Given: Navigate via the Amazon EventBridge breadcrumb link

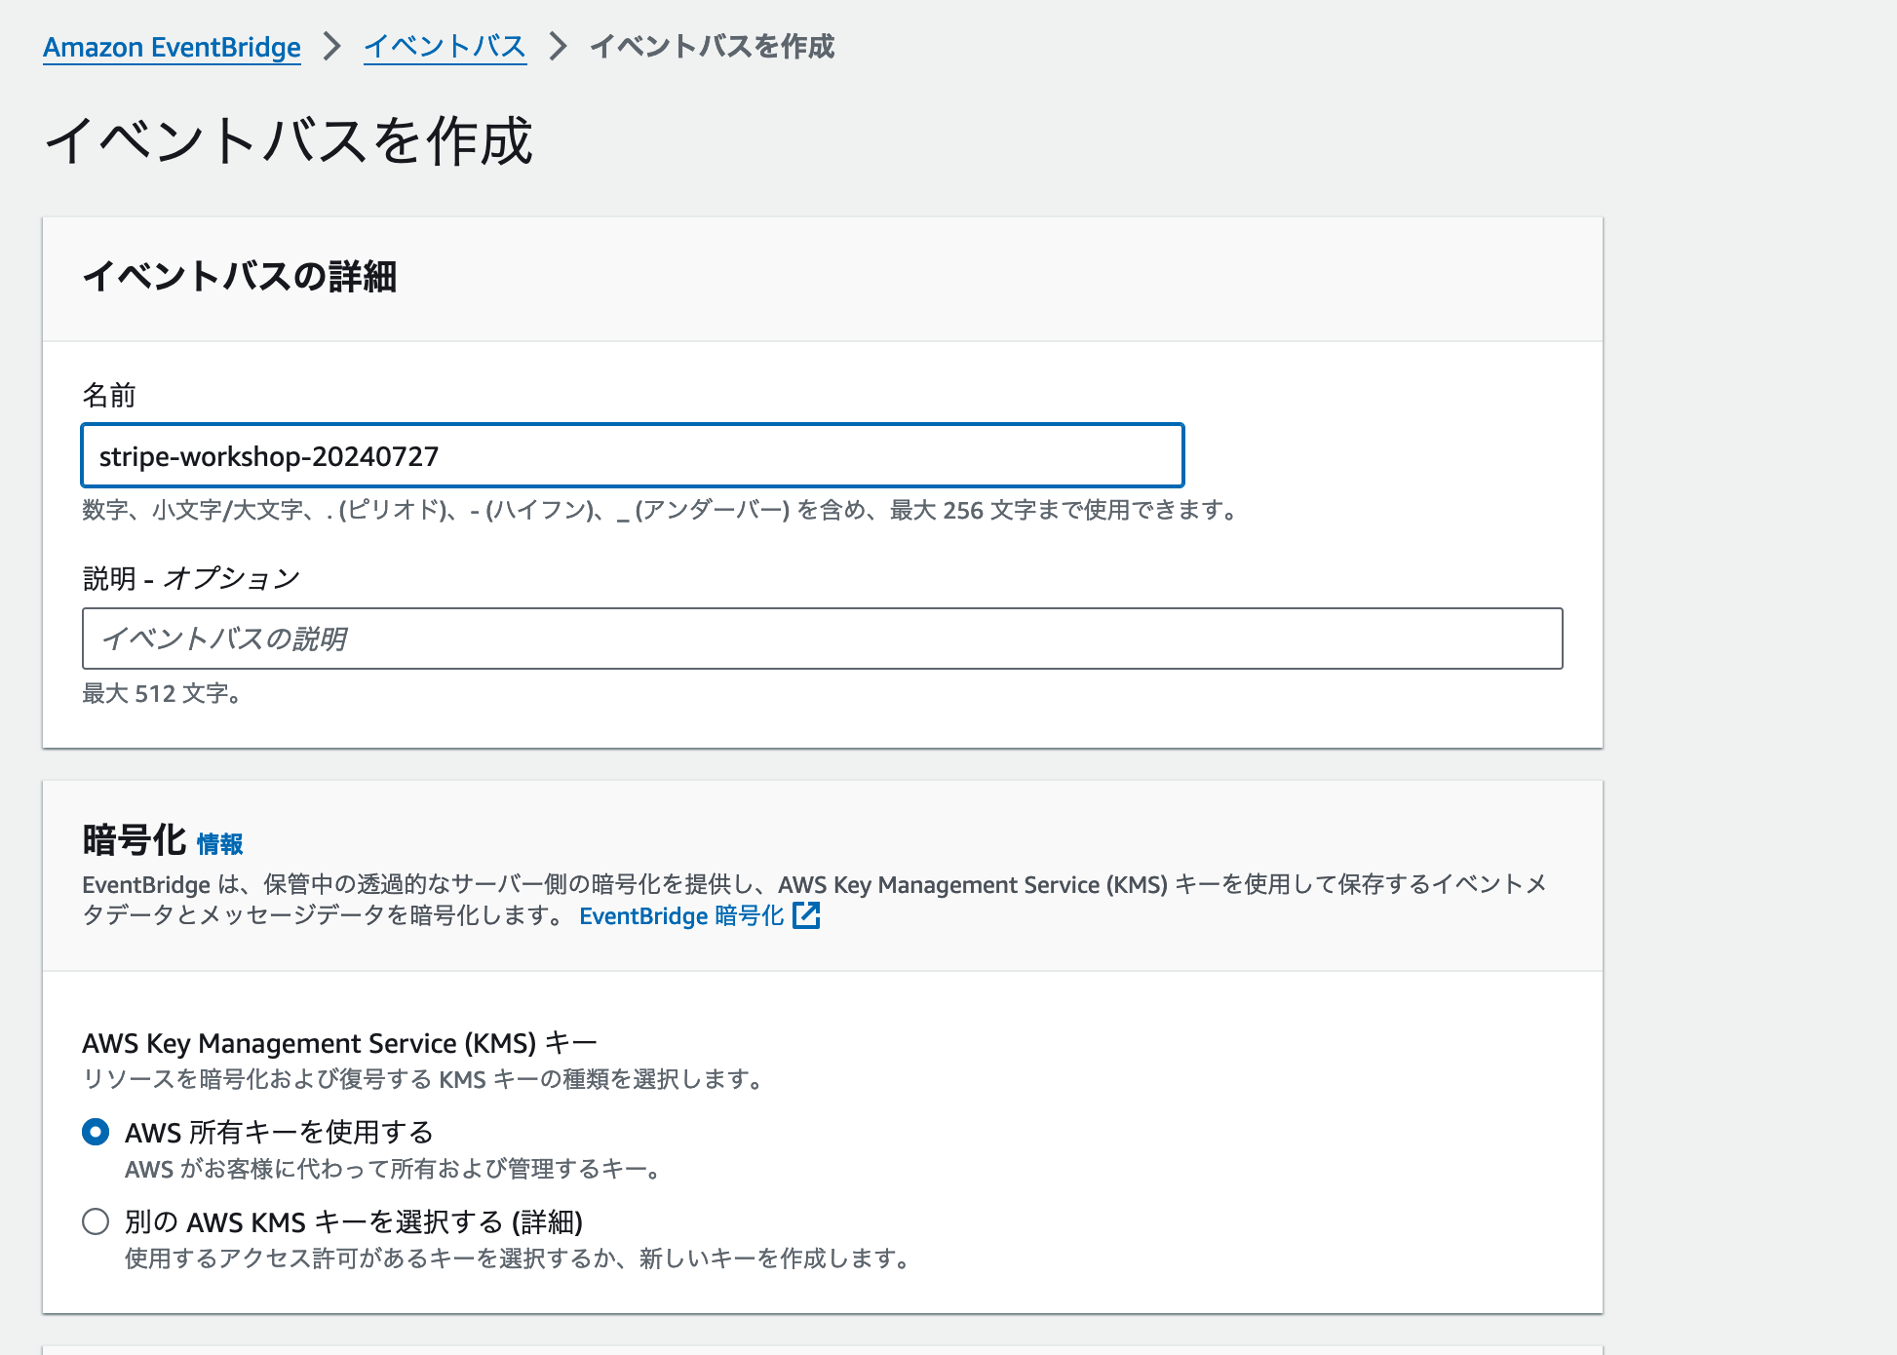Looking at the screenshot, I should click(172, 47).
